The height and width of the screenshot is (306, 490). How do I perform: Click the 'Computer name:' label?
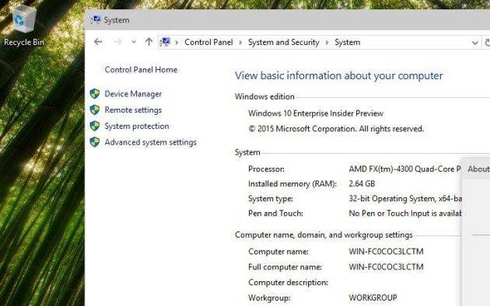tap(278, 252)
